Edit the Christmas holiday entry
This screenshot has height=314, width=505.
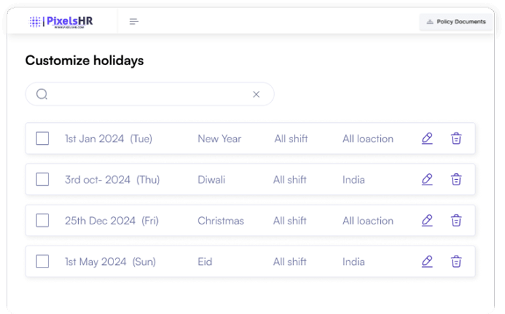[427, 220]
